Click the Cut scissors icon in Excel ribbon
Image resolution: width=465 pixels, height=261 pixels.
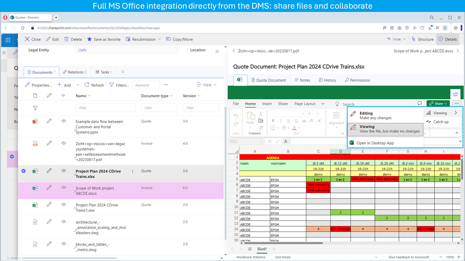point(260,114)
